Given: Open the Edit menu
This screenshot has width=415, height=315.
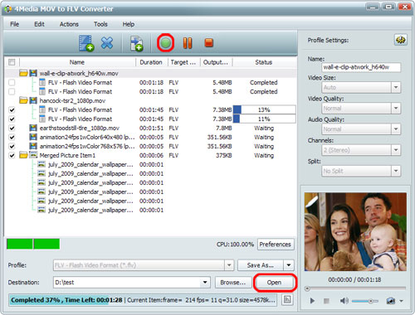Looking at the screenshot, I should click(39, 24).
